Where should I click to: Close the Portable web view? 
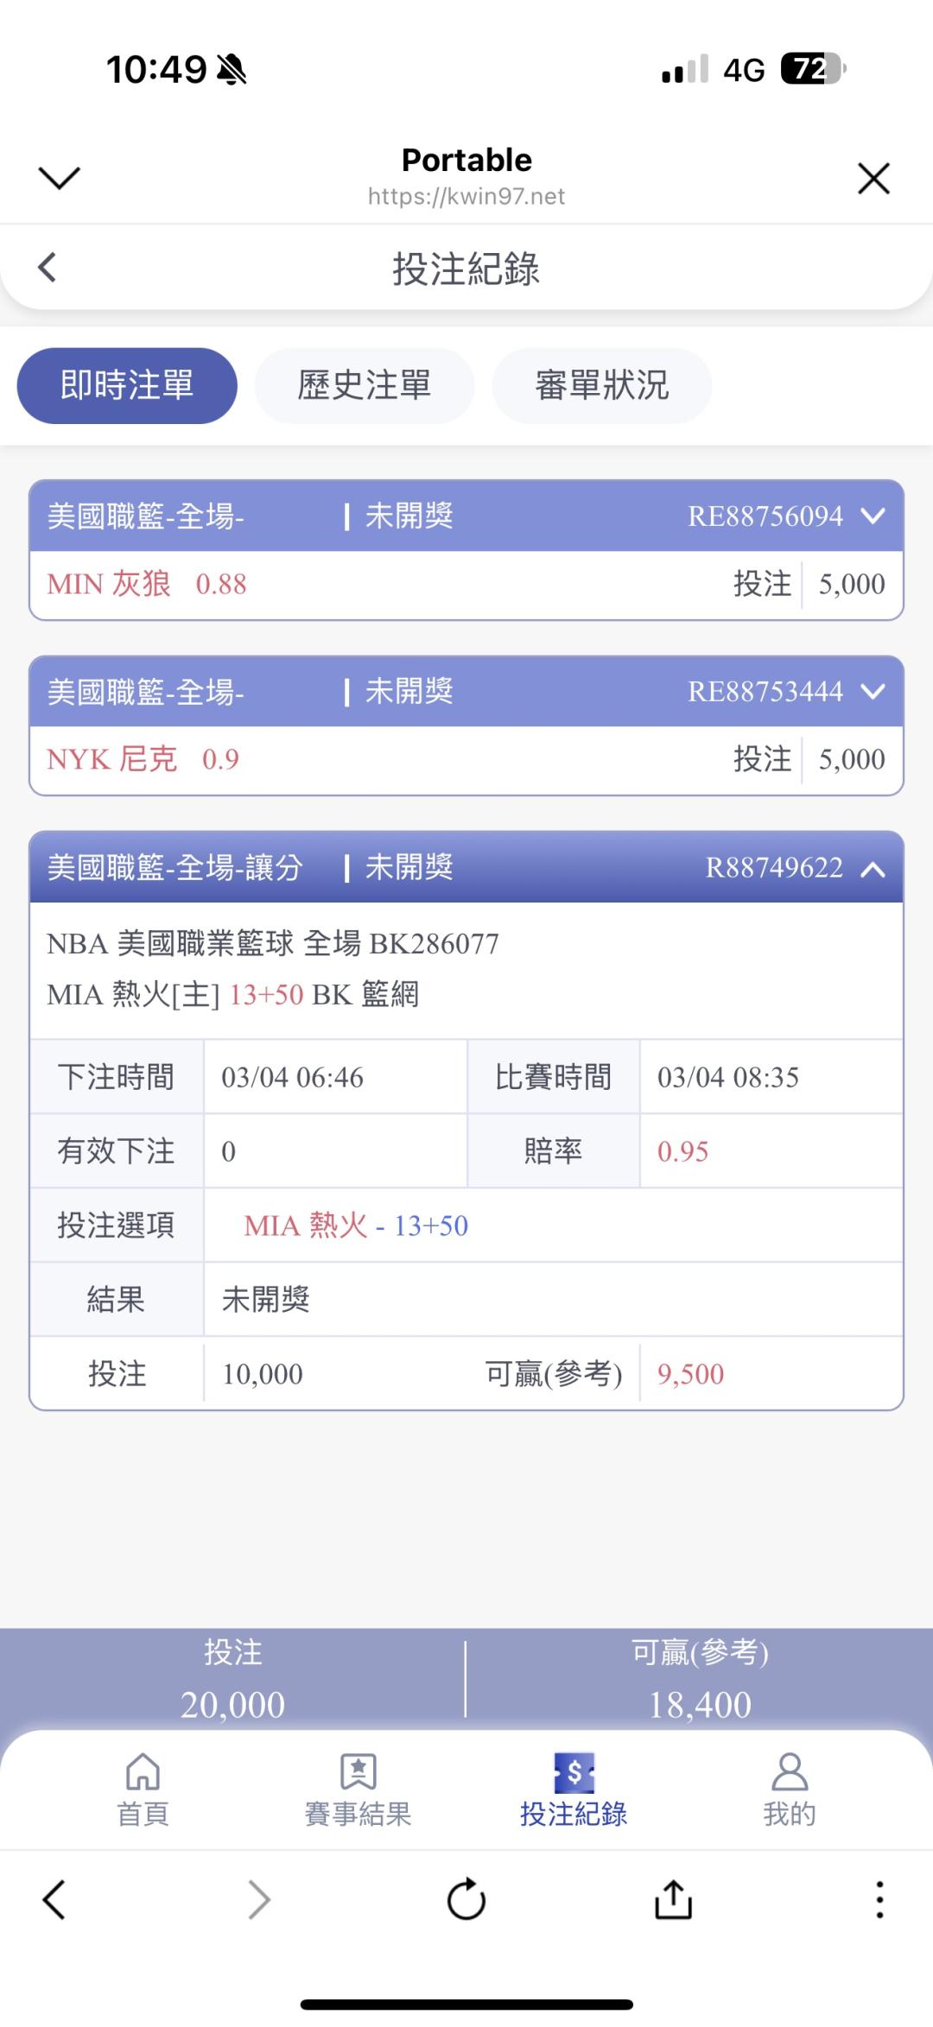[873, 179]
